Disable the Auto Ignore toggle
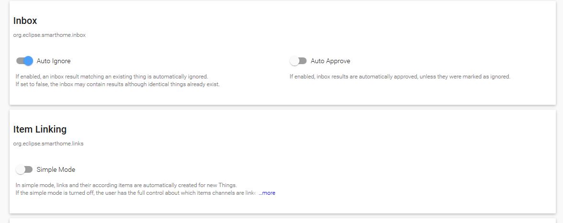Image resolution: width=563 pixels, height=223 pixels. [24, 61]
